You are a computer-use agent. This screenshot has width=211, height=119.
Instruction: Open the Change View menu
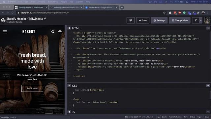pos(180,20)
